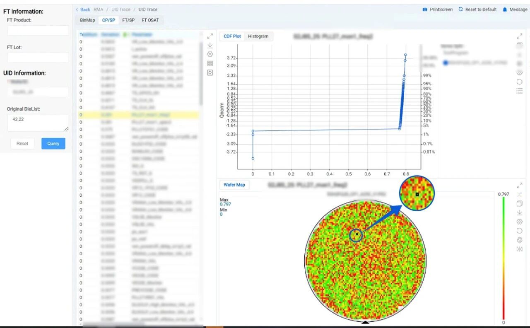Download the wafer map image

[520, 212]
